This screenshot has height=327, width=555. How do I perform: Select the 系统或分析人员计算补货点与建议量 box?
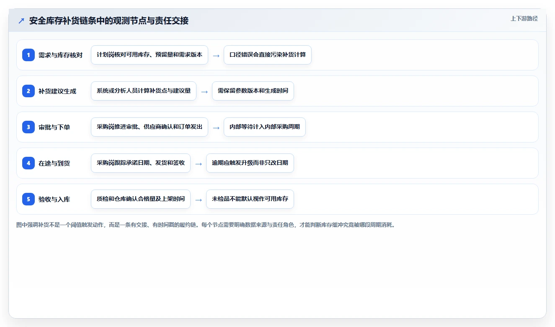[144, 91]
